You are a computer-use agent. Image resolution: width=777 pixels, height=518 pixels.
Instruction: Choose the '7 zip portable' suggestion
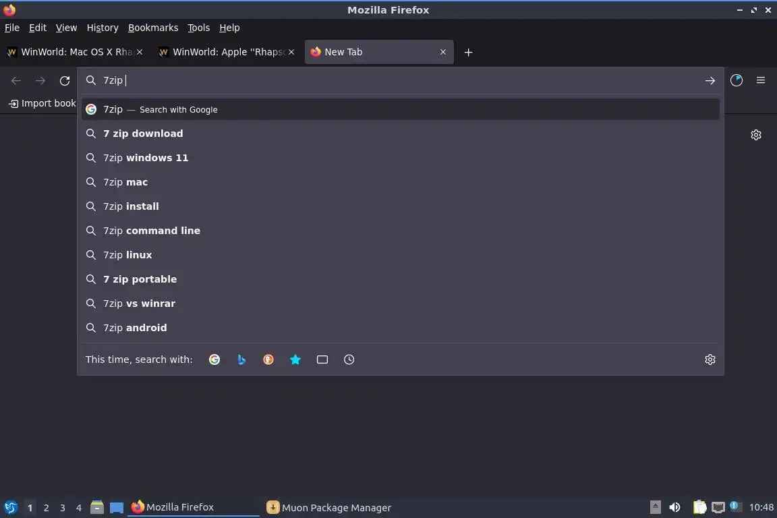point(401,279)
